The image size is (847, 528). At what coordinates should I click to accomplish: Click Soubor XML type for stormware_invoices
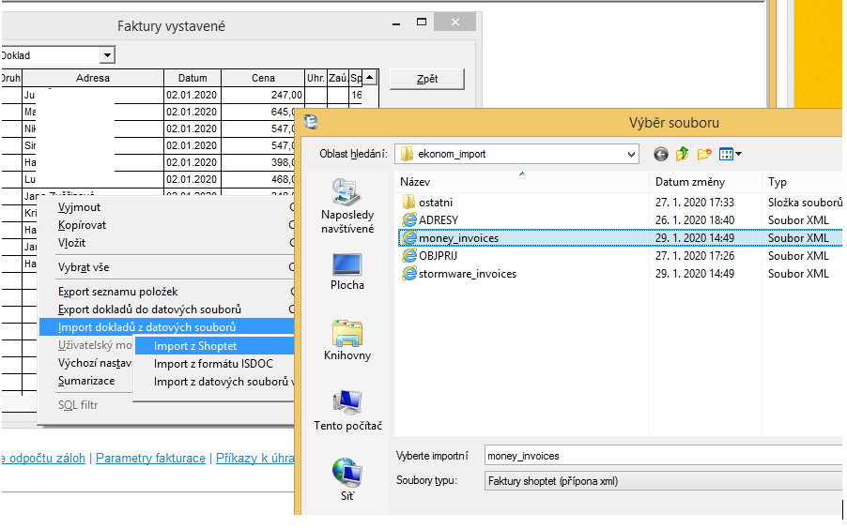click(798, 274)
